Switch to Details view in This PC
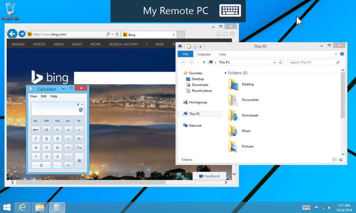 335,159
